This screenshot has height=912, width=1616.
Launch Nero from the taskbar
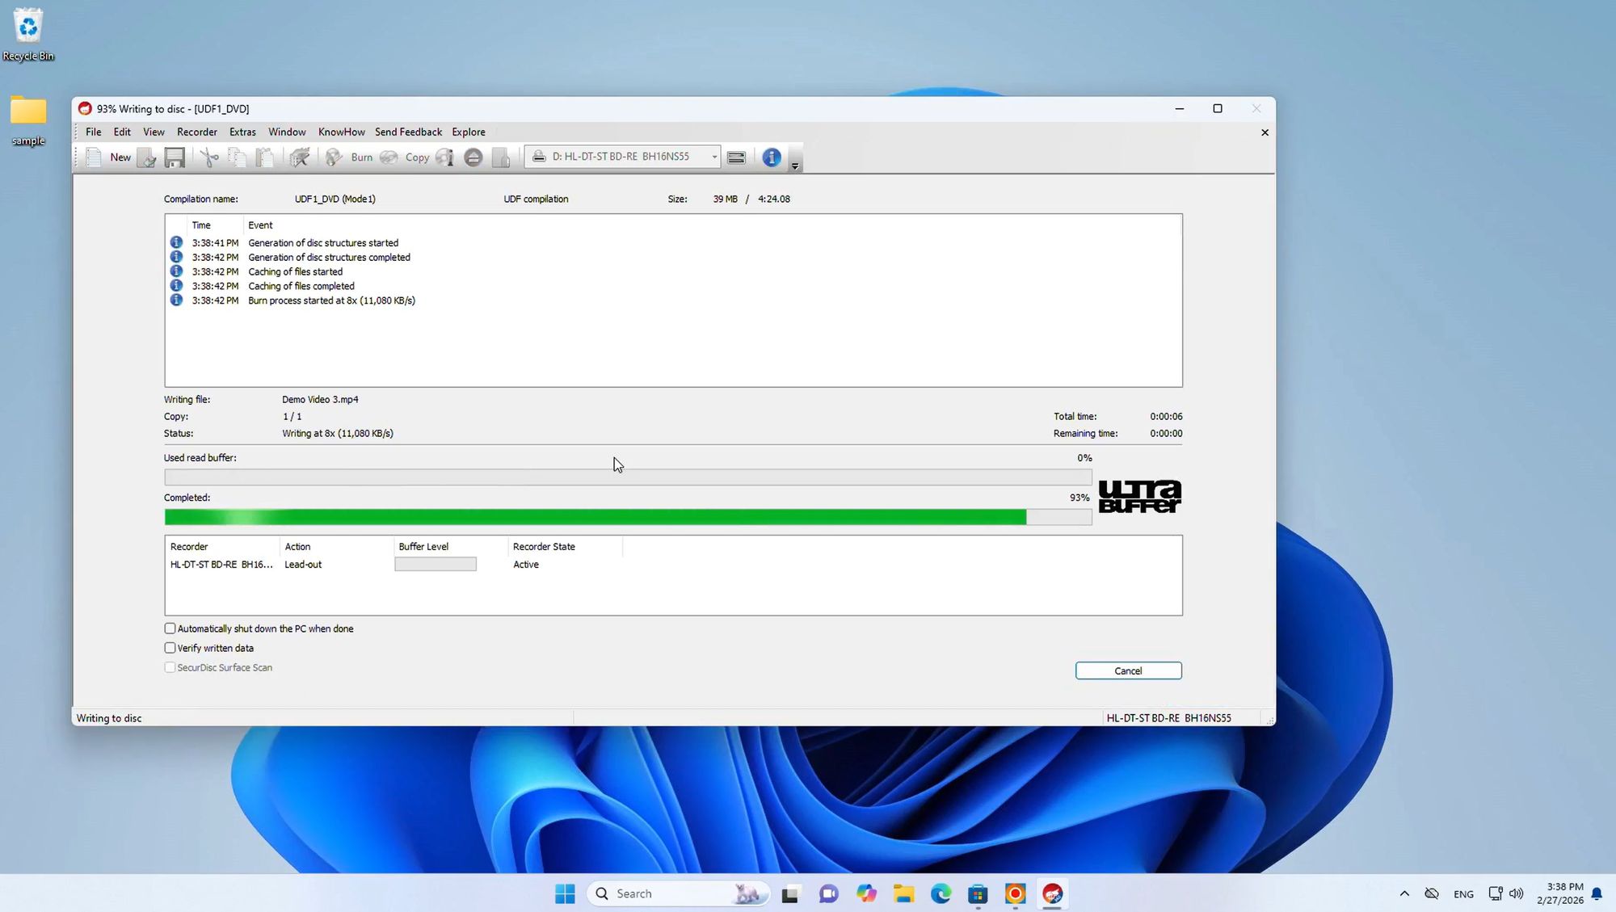[1051, 893]
